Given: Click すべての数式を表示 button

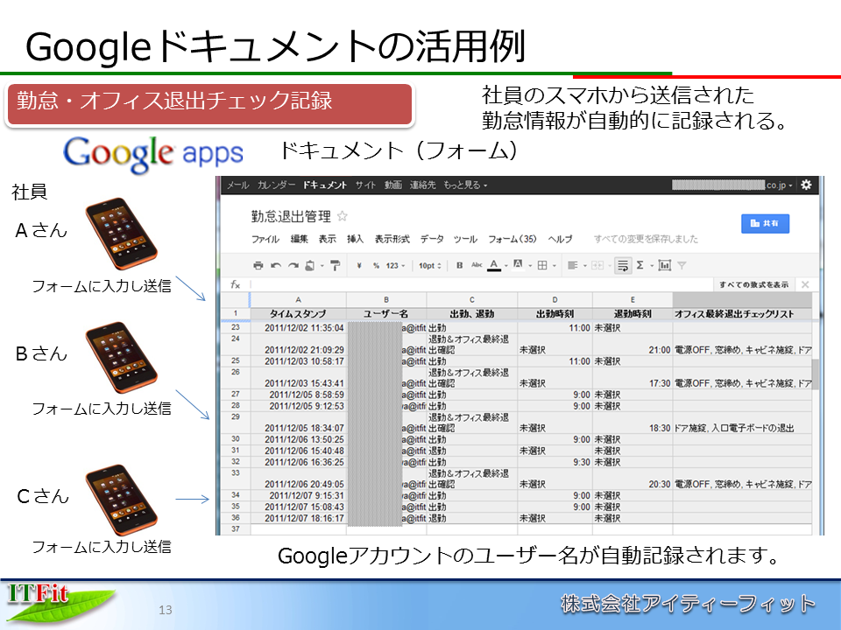Looking at the screenshot, I should [753, 284].
